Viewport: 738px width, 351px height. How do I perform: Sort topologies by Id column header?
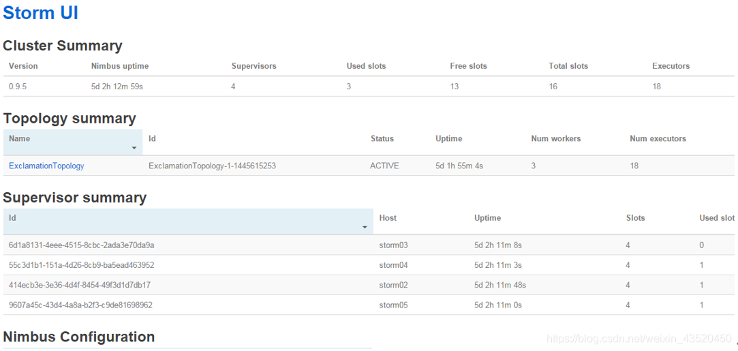pos(152,138)
